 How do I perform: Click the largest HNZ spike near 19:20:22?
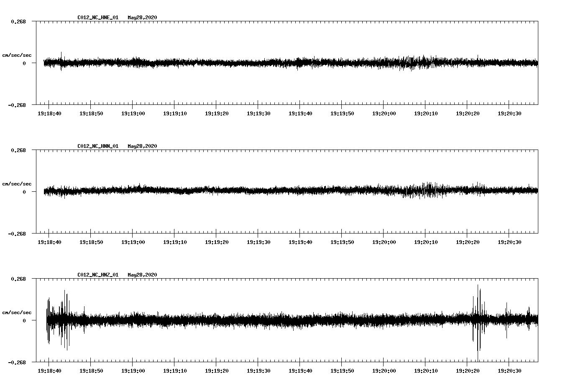(478, 323)
